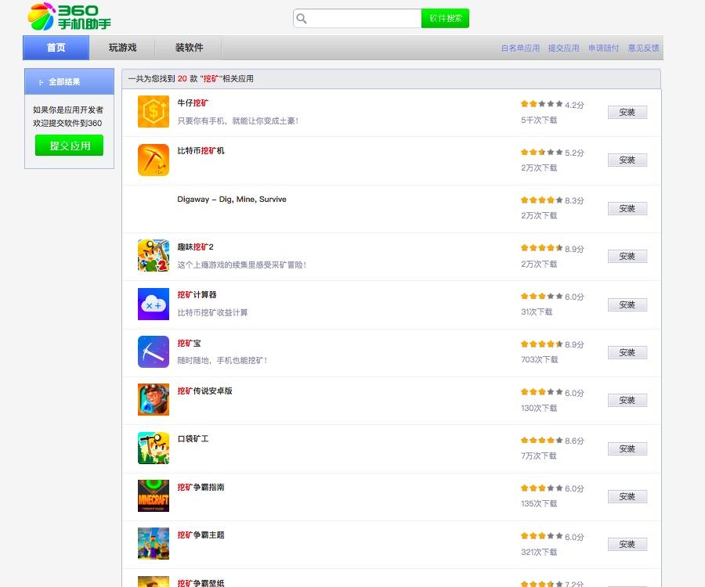Viewport: 705px width, 587px height.
Task: Click the 8.3分 rating score text
Action: point(574,201)
